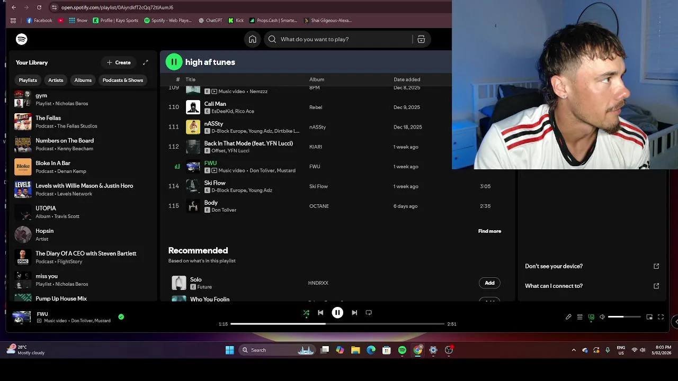Click the Spotify logo home icon

coord(22,39)
